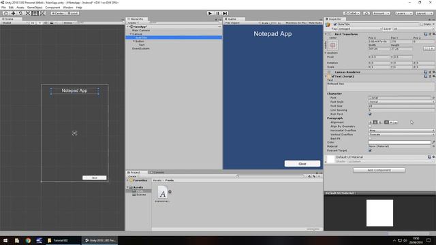Toggle the Best Fit checkbox

pos(370,138)
